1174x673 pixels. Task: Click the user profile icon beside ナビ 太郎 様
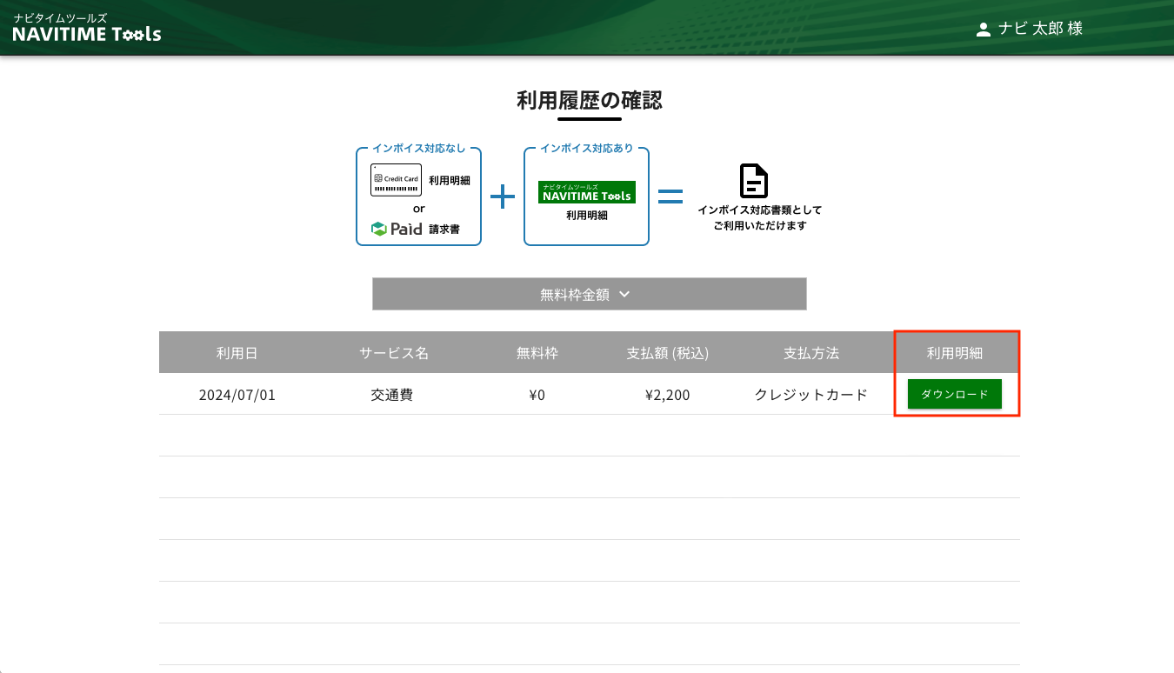984,30
